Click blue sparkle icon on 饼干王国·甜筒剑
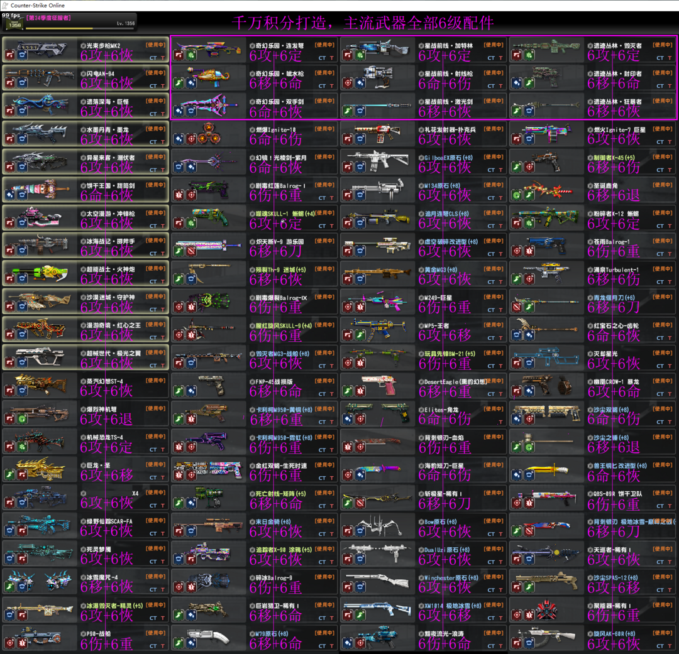The width and height of the screenshot is (679, 654). 10,195
